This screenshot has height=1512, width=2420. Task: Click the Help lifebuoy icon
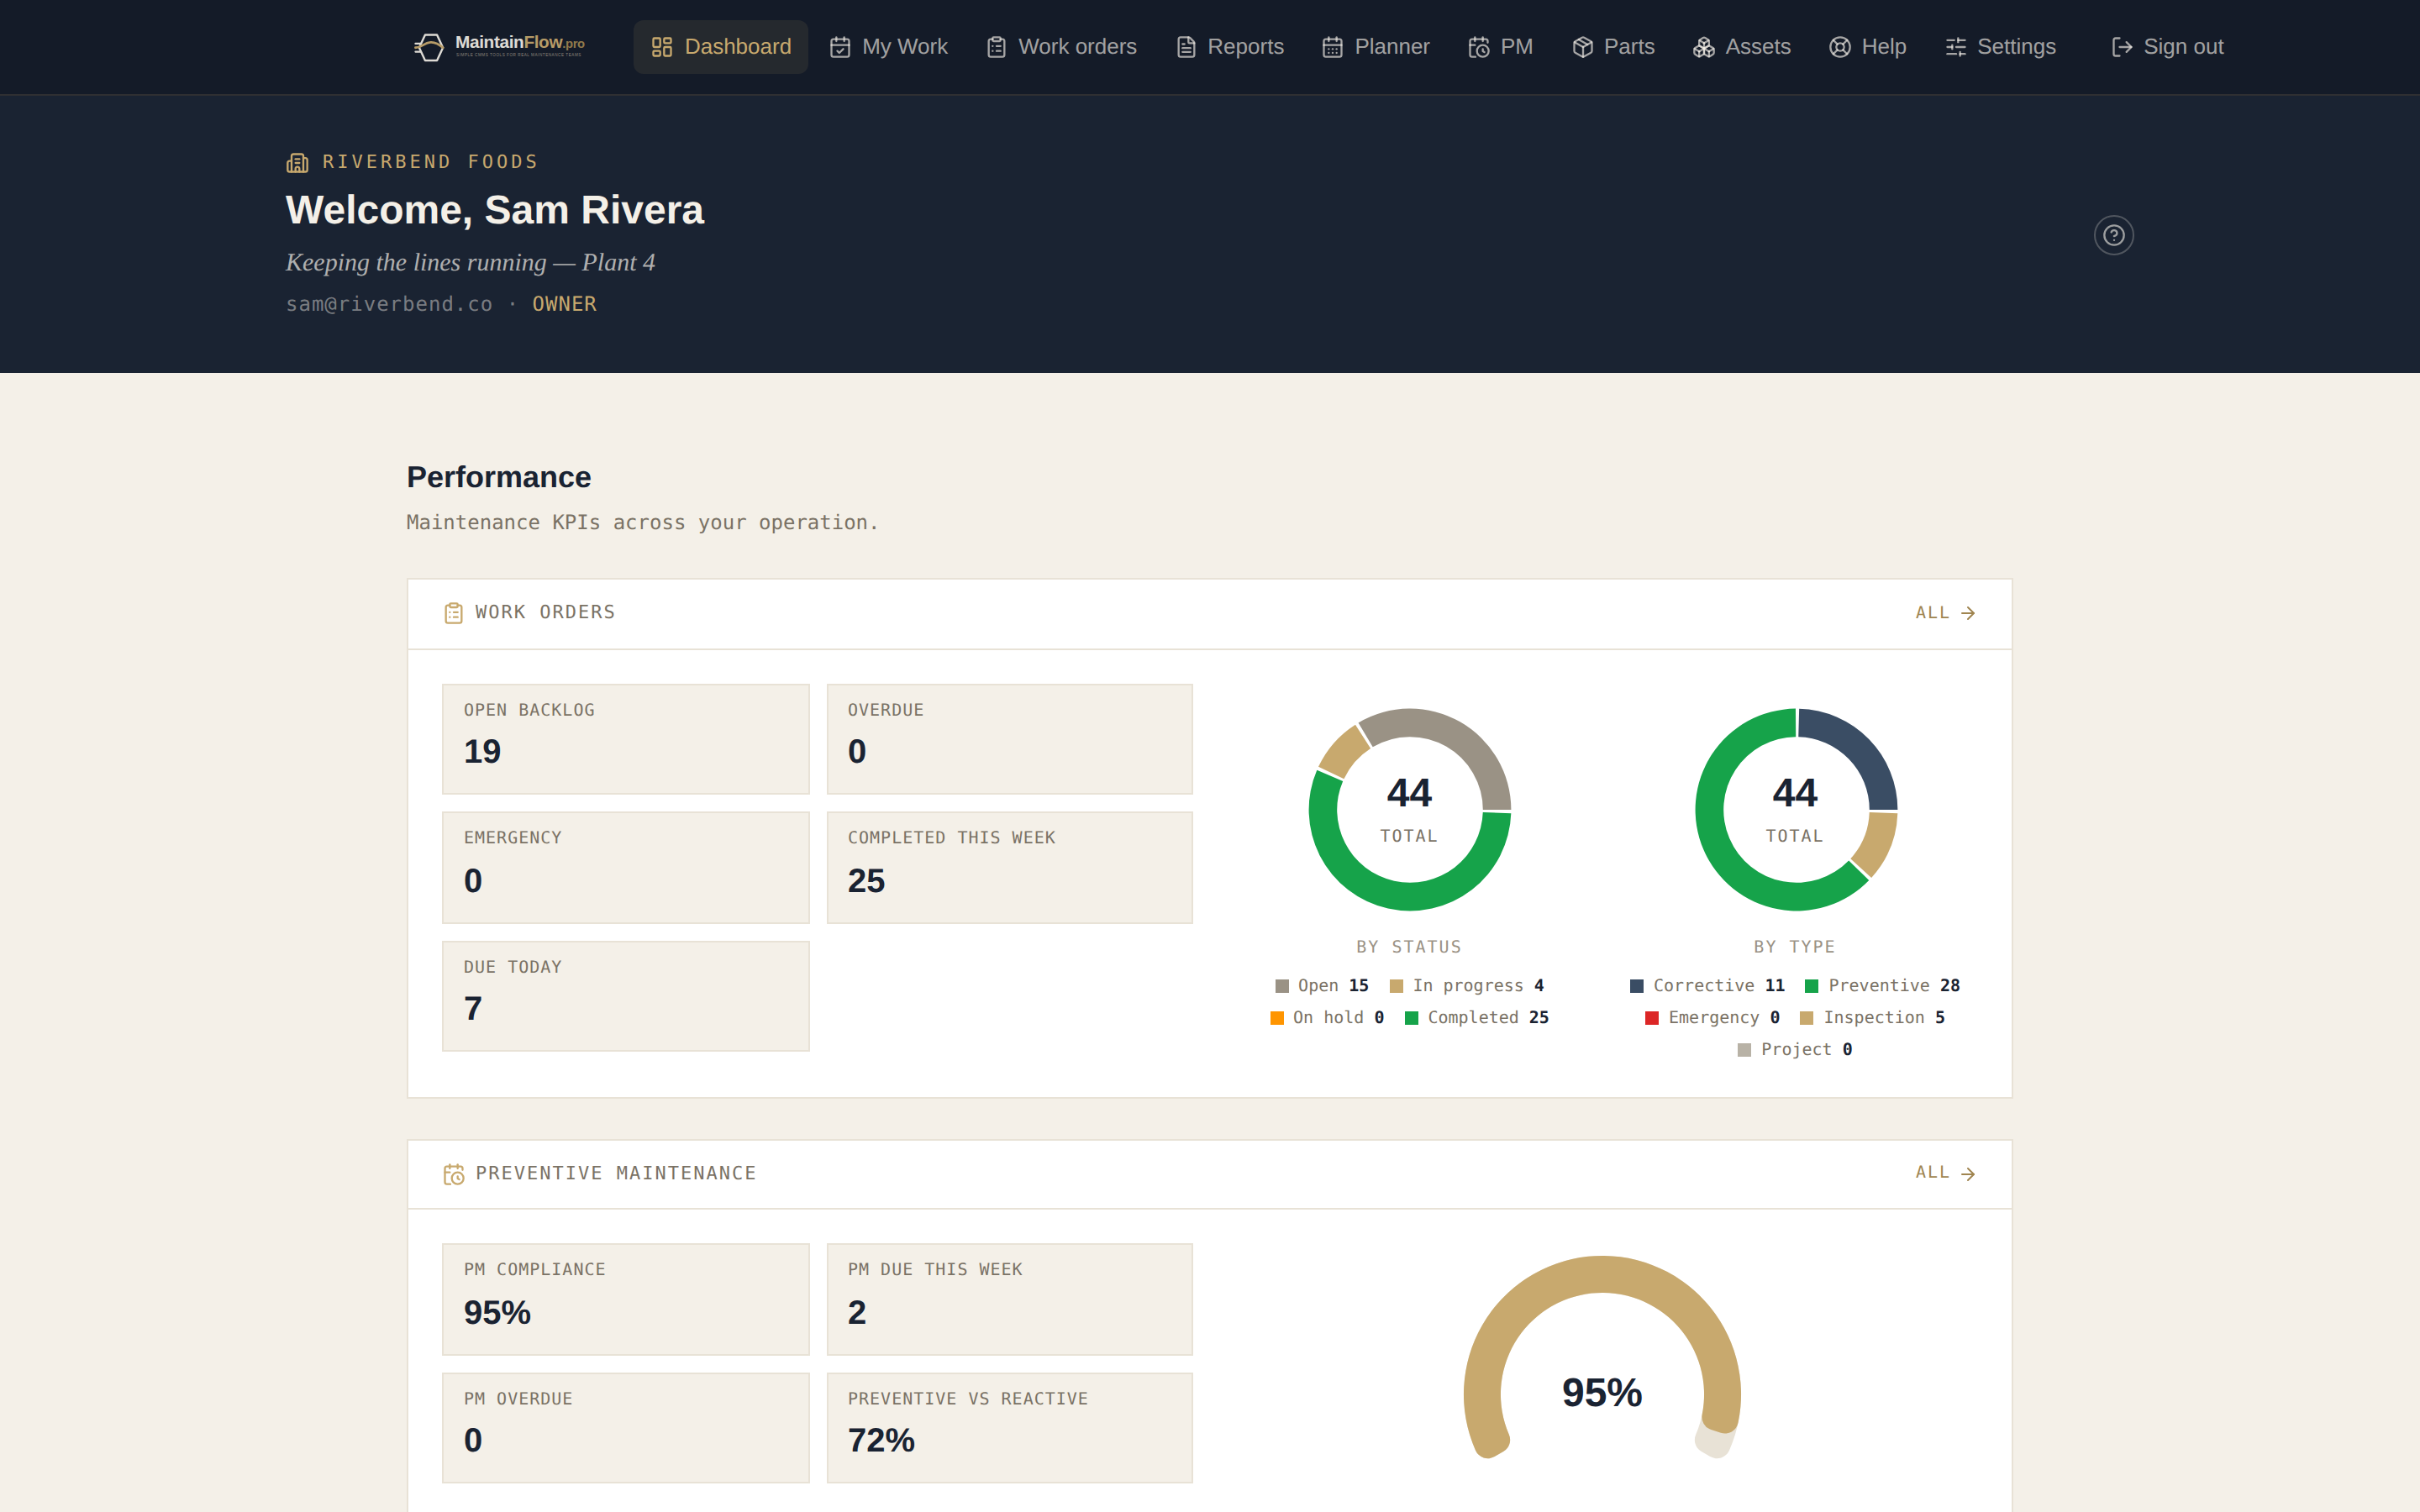pos(1840,47)
